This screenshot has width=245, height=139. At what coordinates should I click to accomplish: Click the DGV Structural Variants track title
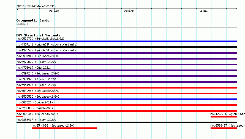[39, 35]
